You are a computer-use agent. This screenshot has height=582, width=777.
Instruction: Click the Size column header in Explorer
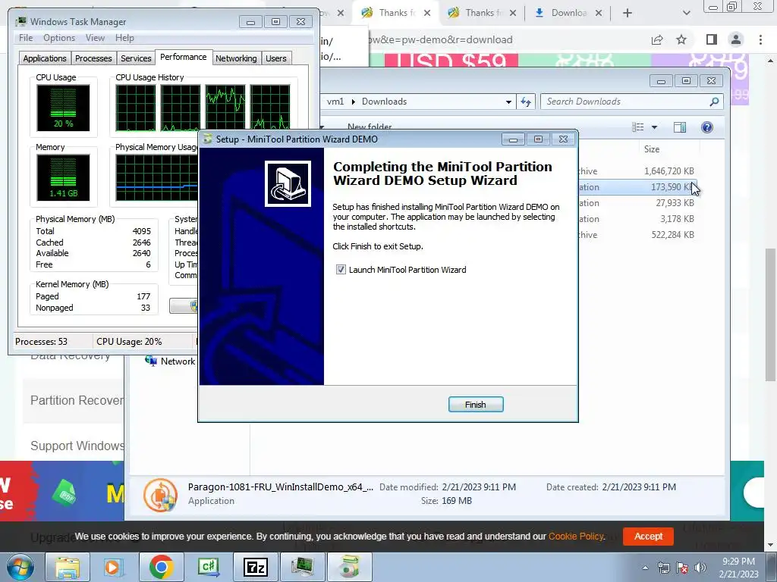(x=652, y=149)
